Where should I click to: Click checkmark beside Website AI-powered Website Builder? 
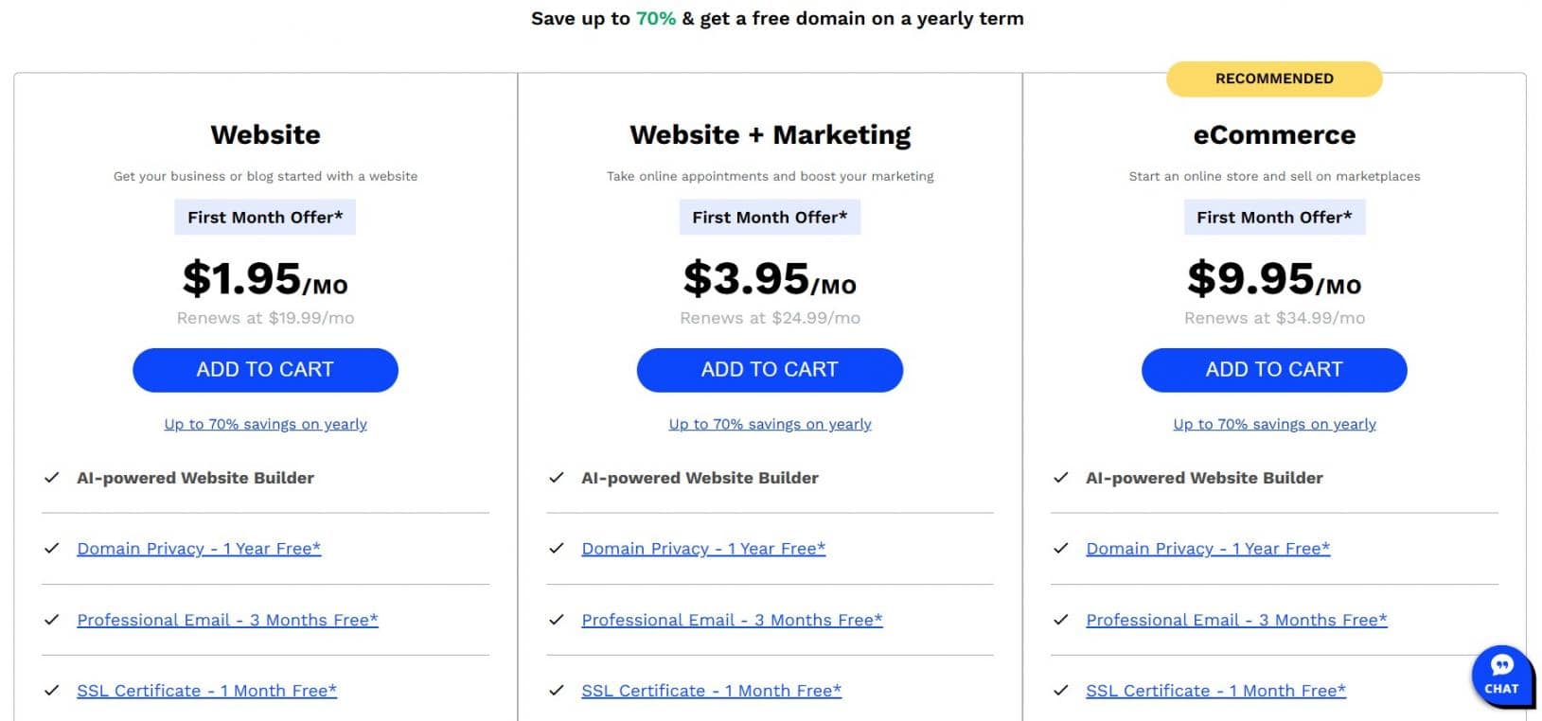pyautogui.click(x=52, y=478)
